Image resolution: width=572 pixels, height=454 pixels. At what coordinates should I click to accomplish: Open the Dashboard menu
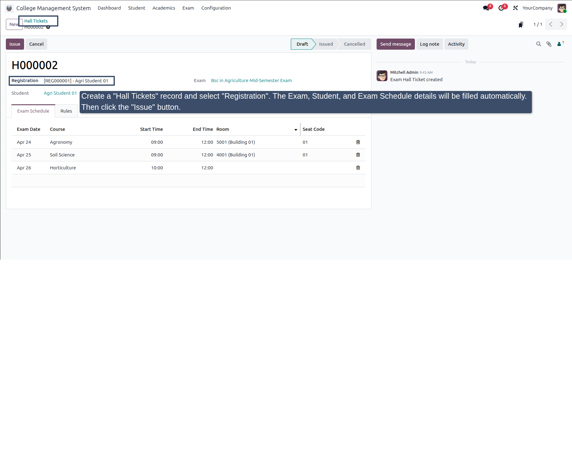click(109, 8)
